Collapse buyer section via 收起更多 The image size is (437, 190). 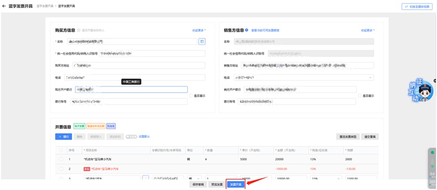(x=199, y=30)
